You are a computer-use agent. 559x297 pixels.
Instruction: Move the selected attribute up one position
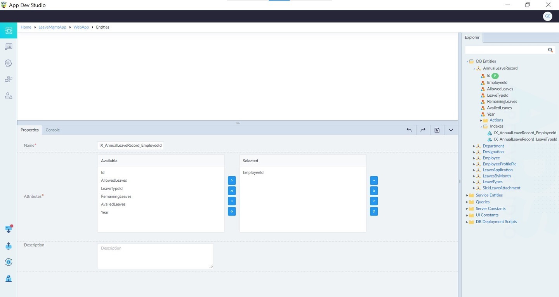click(x=374, y=181)
